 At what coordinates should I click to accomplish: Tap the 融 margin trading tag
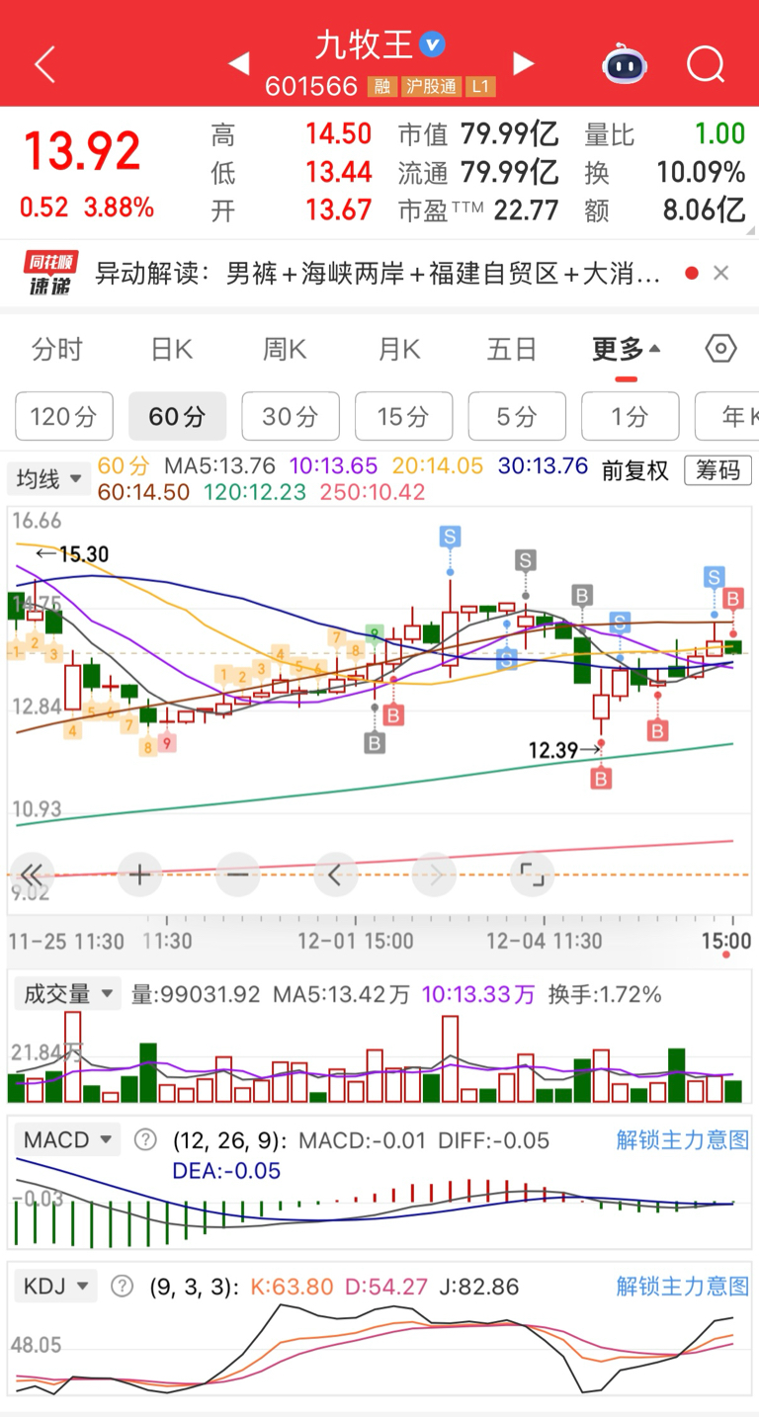click(381, 87)
